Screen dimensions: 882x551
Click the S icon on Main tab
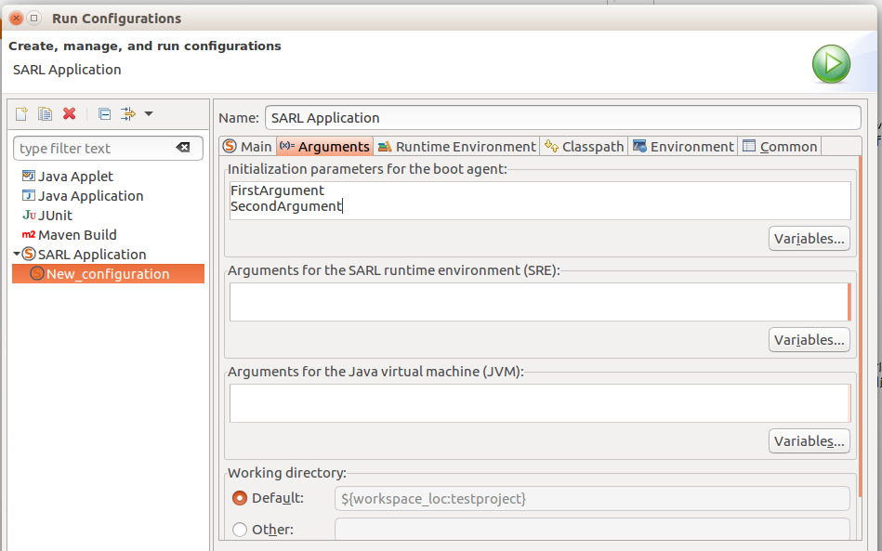[230, 146]
